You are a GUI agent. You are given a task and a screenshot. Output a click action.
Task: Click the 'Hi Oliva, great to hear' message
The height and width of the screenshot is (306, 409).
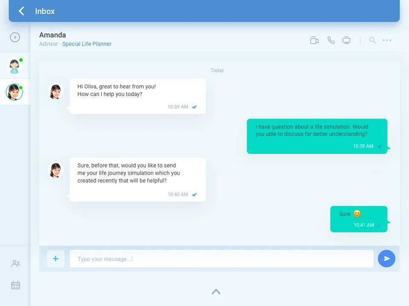138,96
